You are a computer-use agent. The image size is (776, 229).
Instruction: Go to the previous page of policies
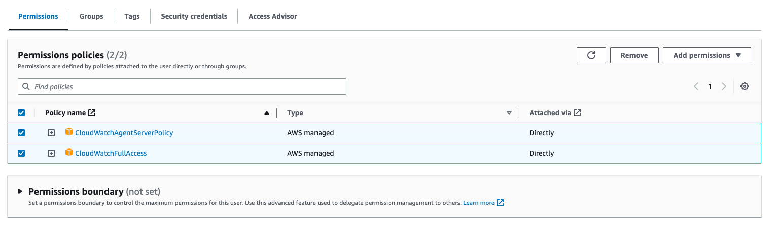coord(696,86)
